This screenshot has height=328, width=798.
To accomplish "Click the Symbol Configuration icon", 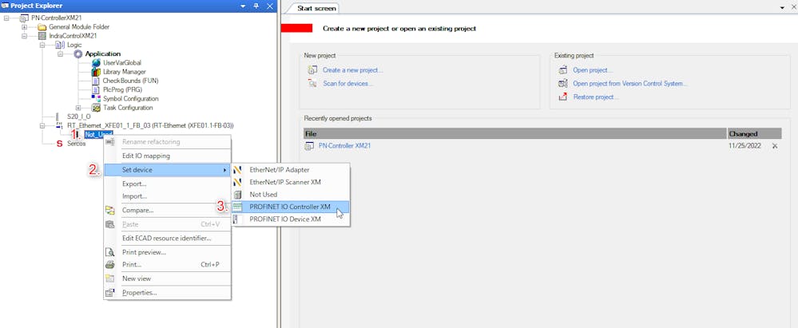I will (x=96, y=98).
